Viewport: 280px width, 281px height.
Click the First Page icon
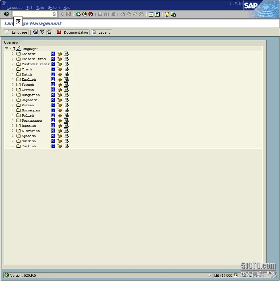tap(123, 14)
